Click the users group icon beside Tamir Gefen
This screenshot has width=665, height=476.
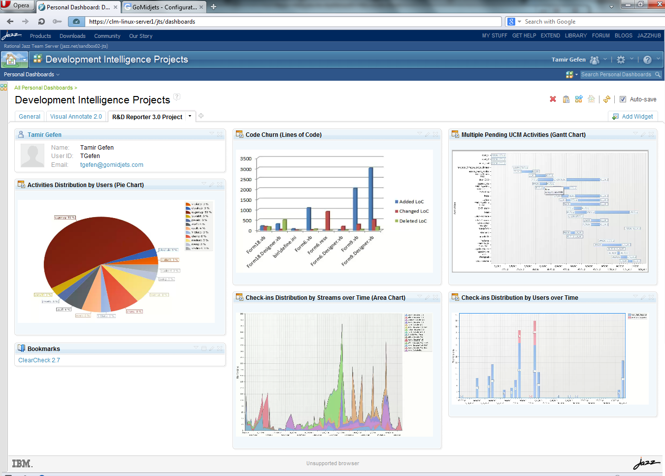tap(595, 60)
